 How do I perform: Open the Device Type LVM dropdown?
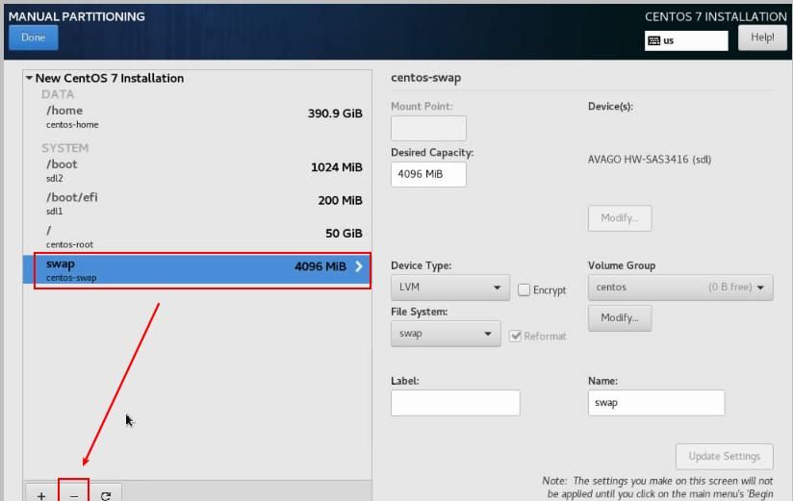(x=449, y=288)
